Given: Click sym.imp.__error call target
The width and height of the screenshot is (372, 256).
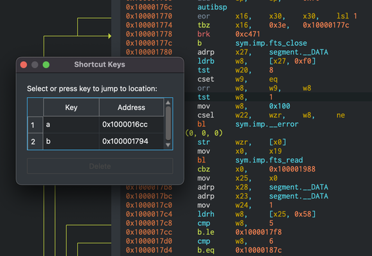Looking at the screenshot, I should (x=267, y=124).
